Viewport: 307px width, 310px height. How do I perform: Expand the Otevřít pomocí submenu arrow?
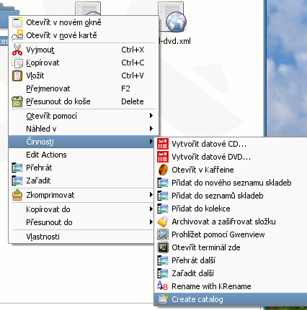pos(151,116)
